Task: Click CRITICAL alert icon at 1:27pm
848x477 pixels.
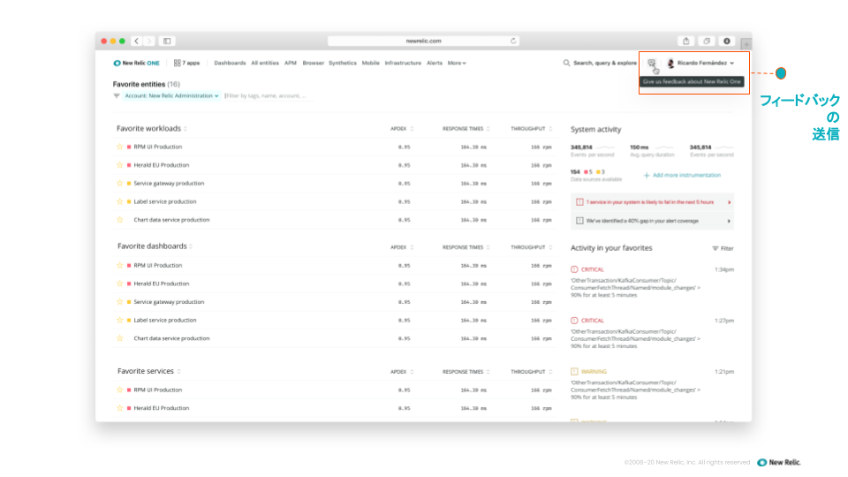Action: [574, 321]
